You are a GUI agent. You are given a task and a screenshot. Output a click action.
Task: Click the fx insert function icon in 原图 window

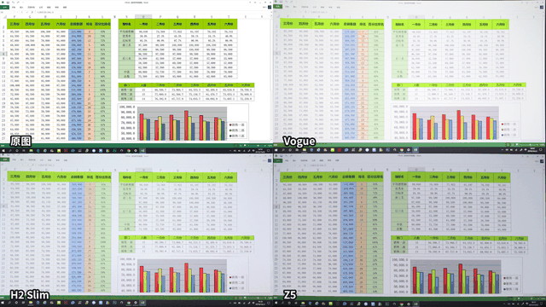tap(32, 12)
